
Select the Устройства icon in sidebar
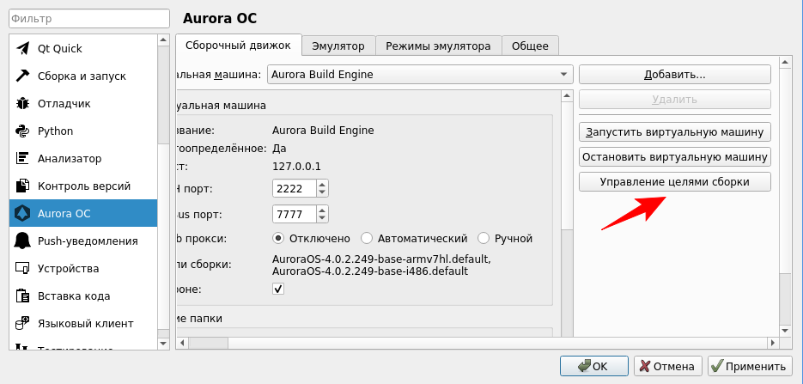click(x=23, y=269)
